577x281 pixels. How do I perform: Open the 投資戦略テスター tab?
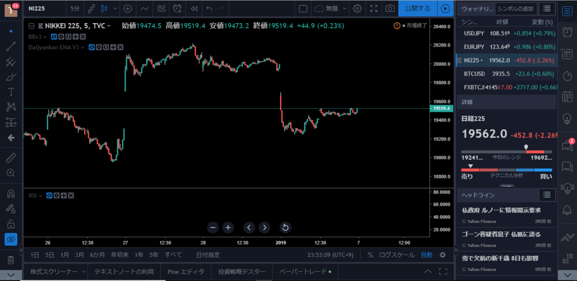tap(242, 272)
